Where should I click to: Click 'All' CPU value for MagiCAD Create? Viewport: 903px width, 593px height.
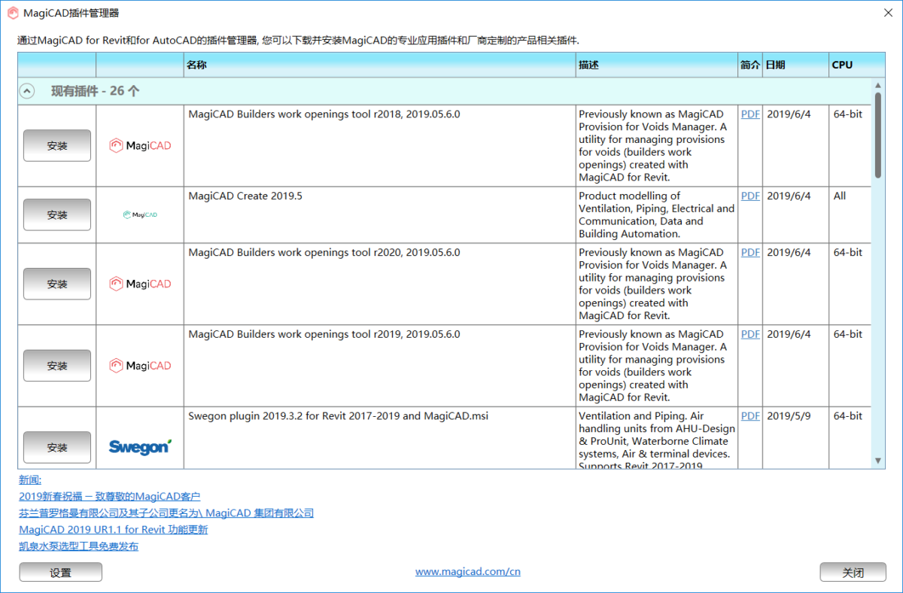click(840, 196)
